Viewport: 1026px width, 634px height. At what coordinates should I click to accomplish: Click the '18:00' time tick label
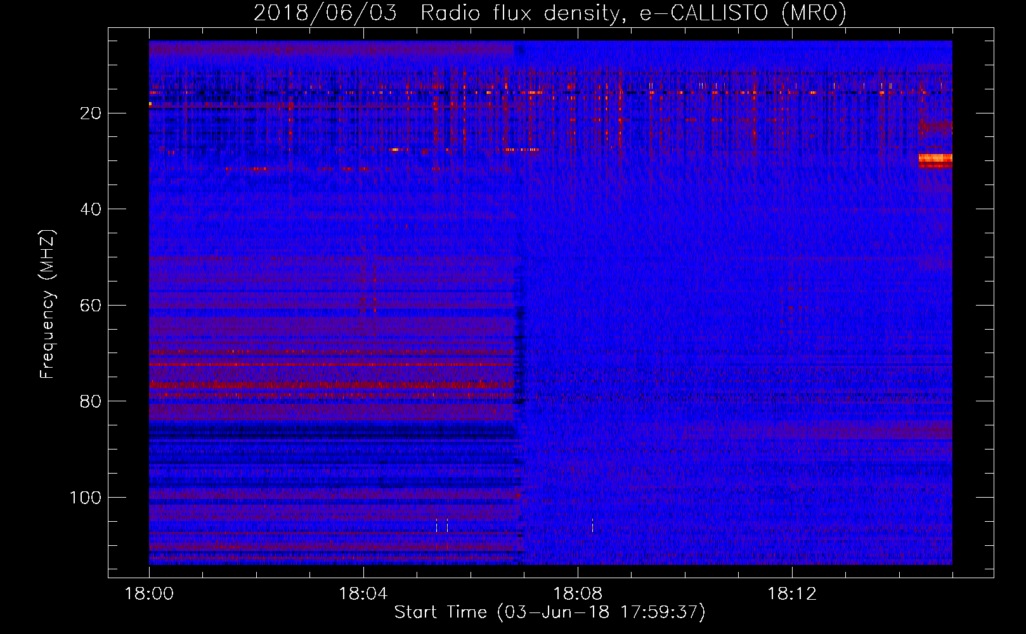(x=149, y=593)
